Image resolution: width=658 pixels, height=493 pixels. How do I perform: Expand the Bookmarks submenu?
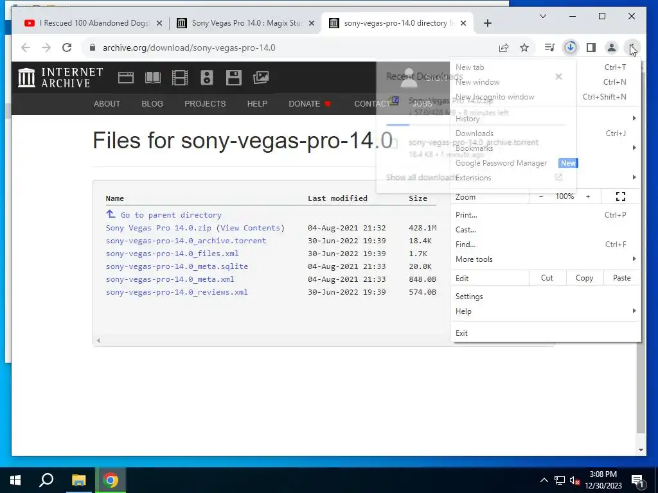pyautogui.click(x=546, y=148)
